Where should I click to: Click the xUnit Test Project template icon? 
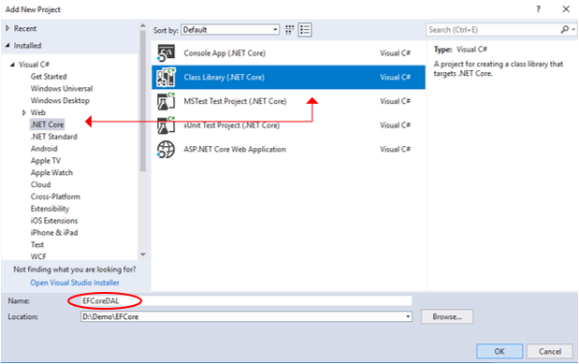tap(166, 125)
